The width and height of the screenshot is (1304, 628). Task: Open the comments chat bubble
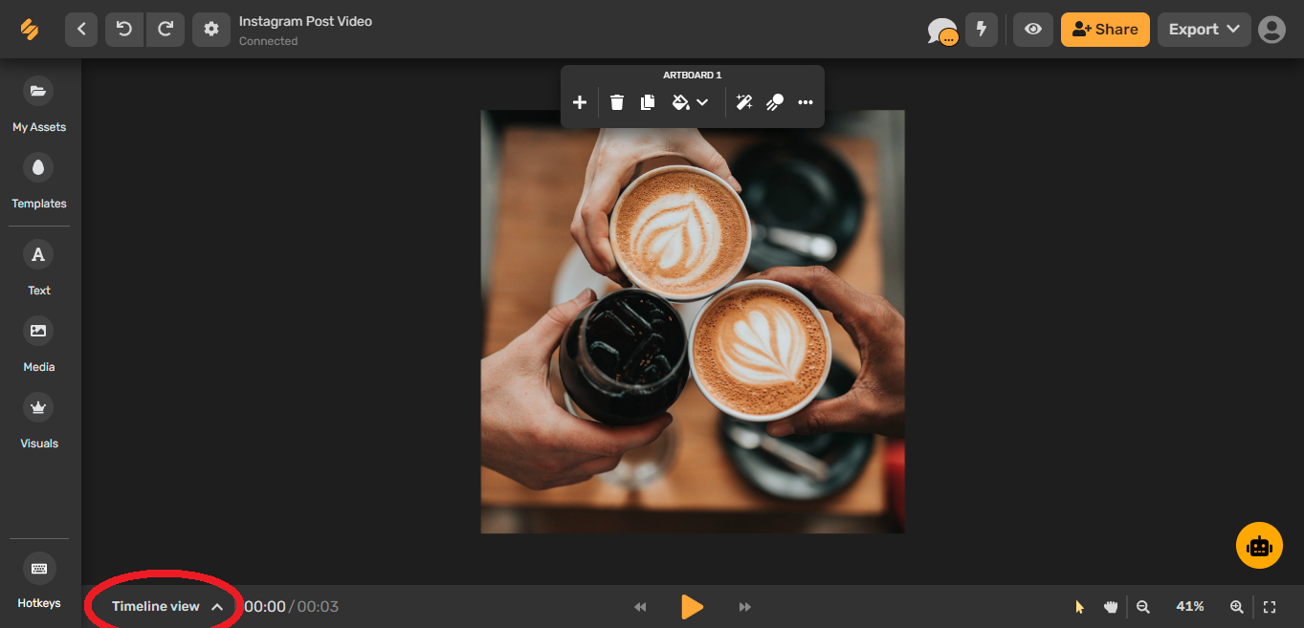click(x=942, y=32)
